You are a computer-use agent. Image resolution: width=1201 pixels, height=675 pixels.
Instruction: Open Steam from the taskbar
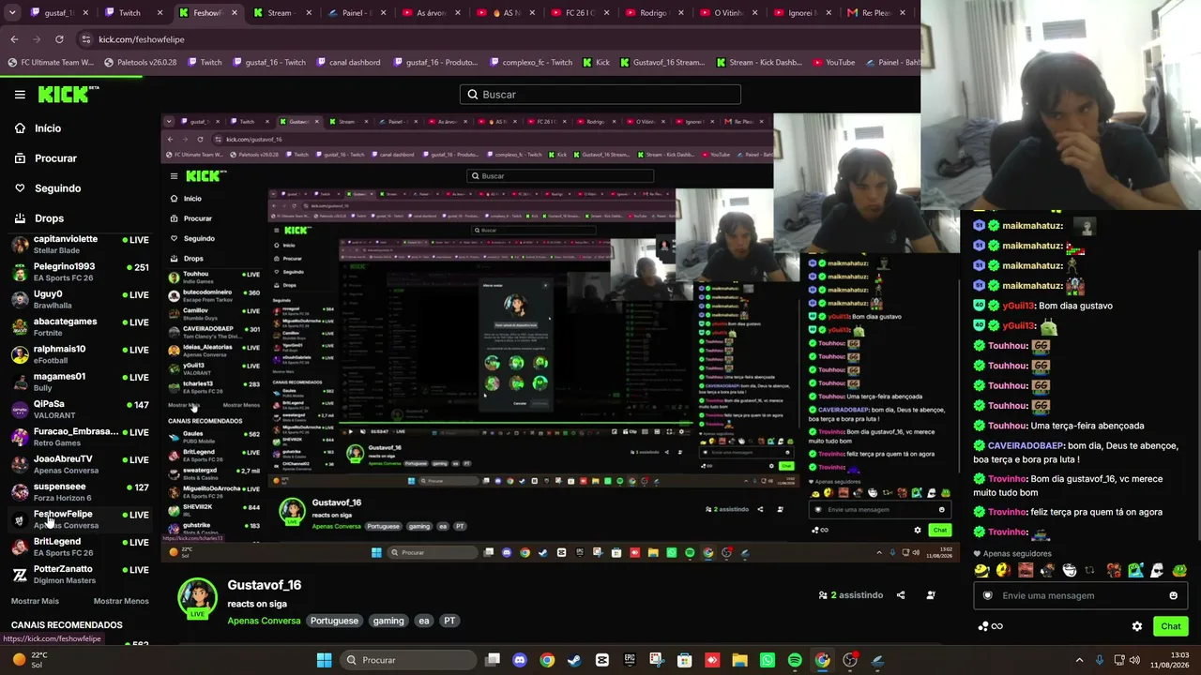click(x=574, y=660)
